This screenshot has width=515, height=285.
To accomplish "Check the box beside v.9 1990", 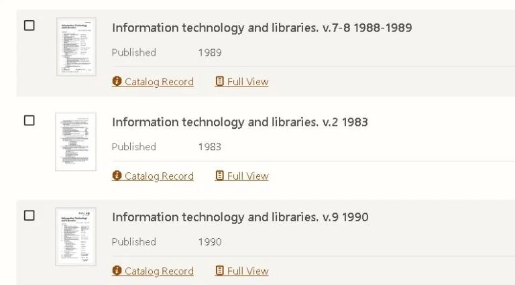I will coord(30,215).
